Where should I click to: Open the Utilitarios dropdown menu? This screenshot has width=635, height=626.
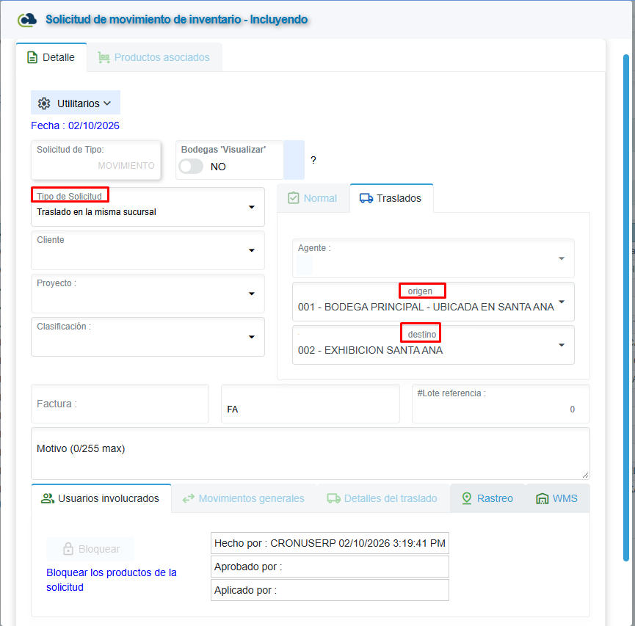click(x=76, y=103)
